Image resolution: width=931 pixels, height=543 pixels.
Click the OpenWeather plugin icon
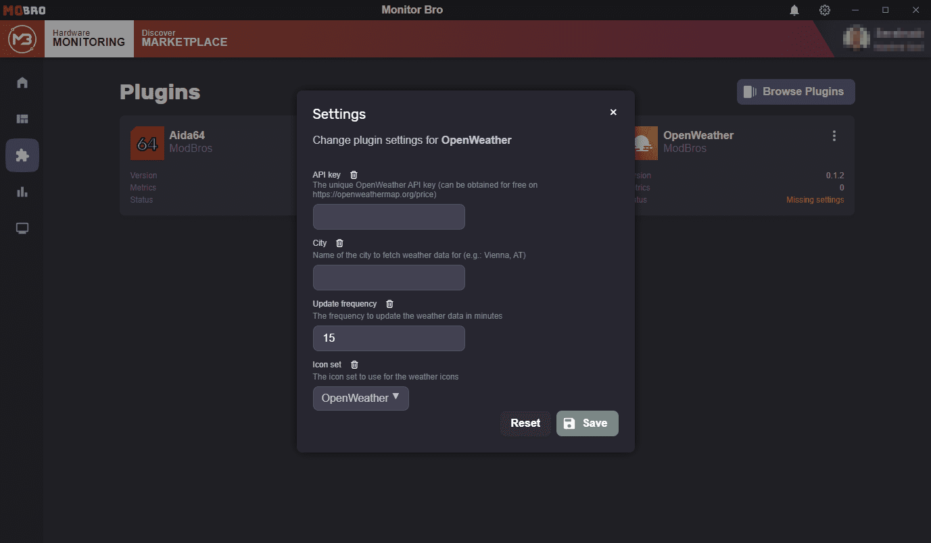point(646,143)
